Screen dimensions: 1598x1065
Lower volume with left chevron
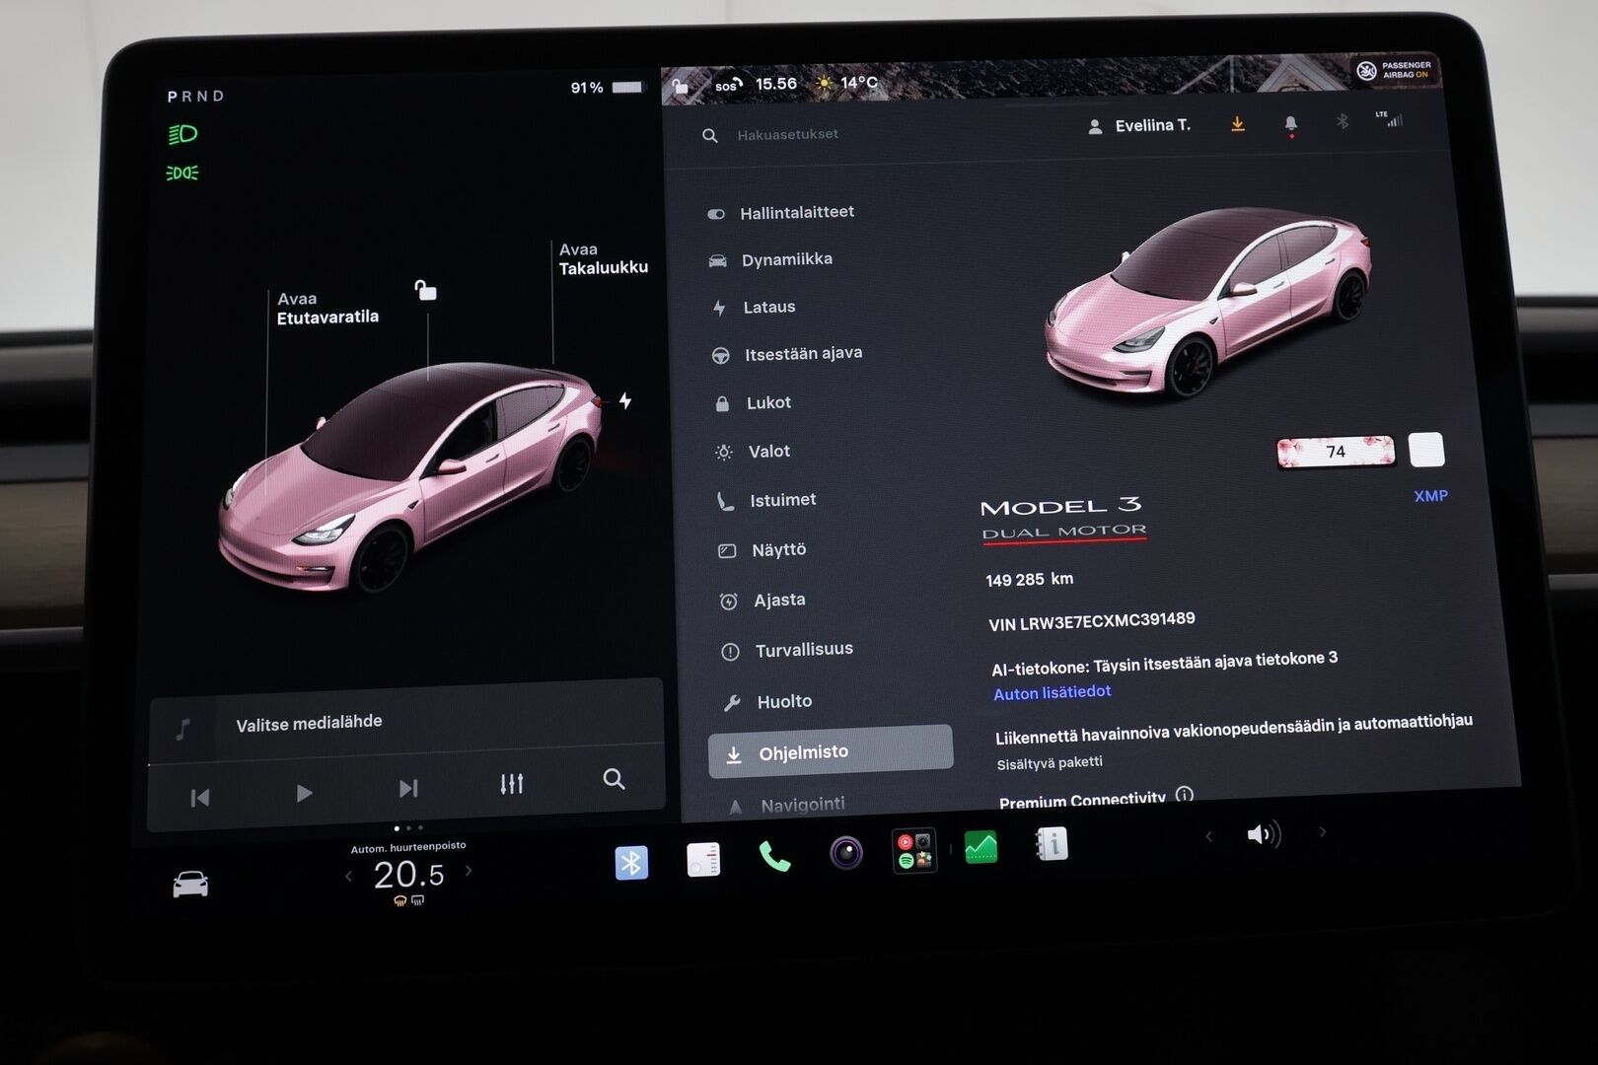[x=1208, y=837]
